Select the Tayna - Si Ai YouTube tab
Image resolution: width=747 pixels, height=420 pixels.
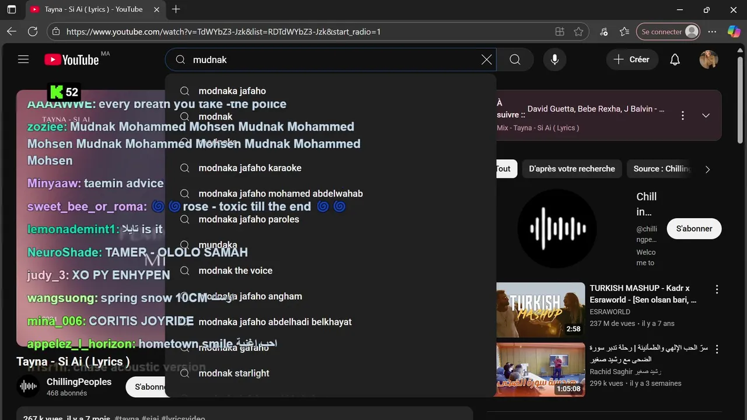(x=95, y=9)
